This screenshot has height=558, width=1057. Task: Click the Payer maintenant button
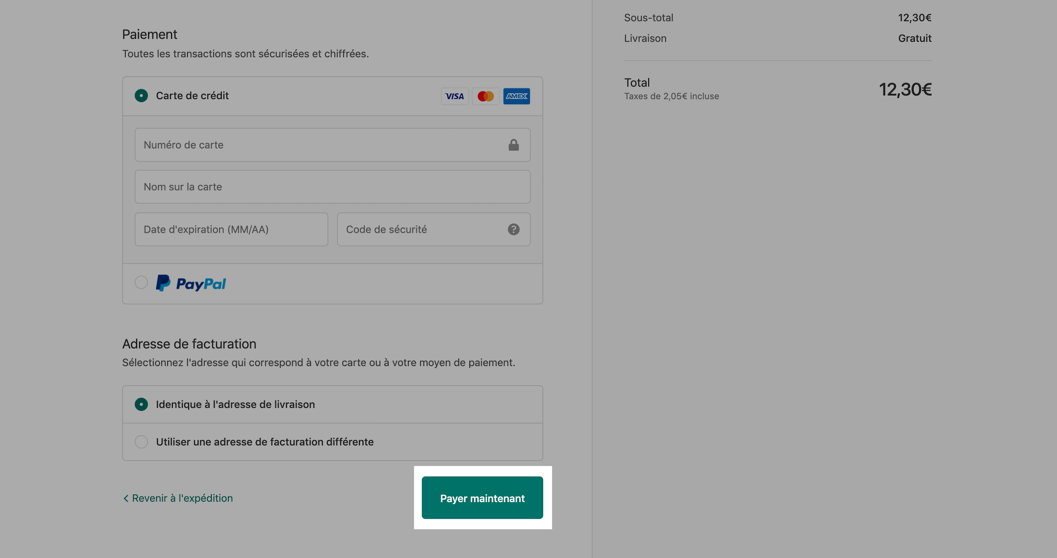click(482, 498)
